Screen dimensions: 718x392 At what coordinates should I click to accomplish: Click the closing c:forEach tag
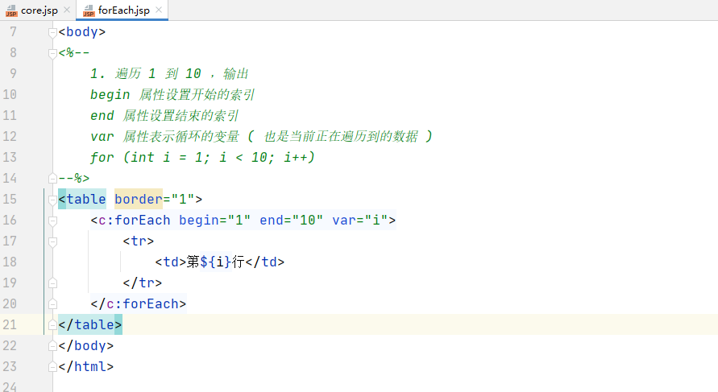[139, 303]
